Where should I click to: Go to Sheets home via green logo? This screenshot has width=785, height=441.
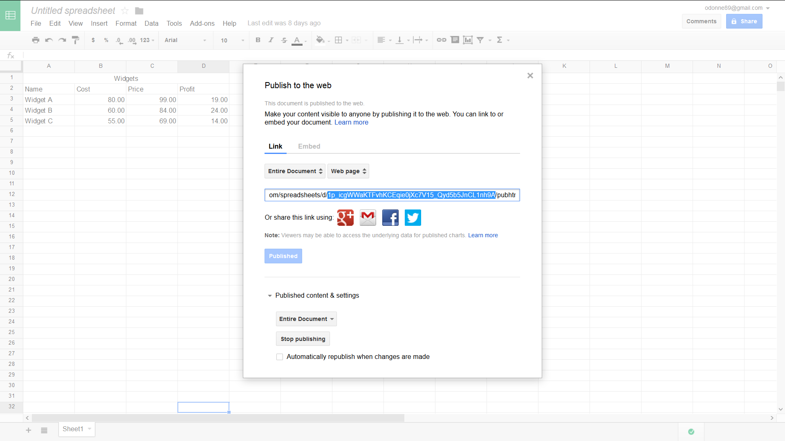coord(10,16)
